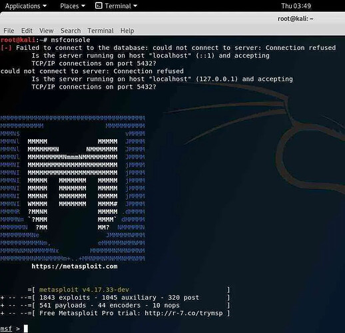
Task: Click the msfconsole command text
Action: [71, 40]
